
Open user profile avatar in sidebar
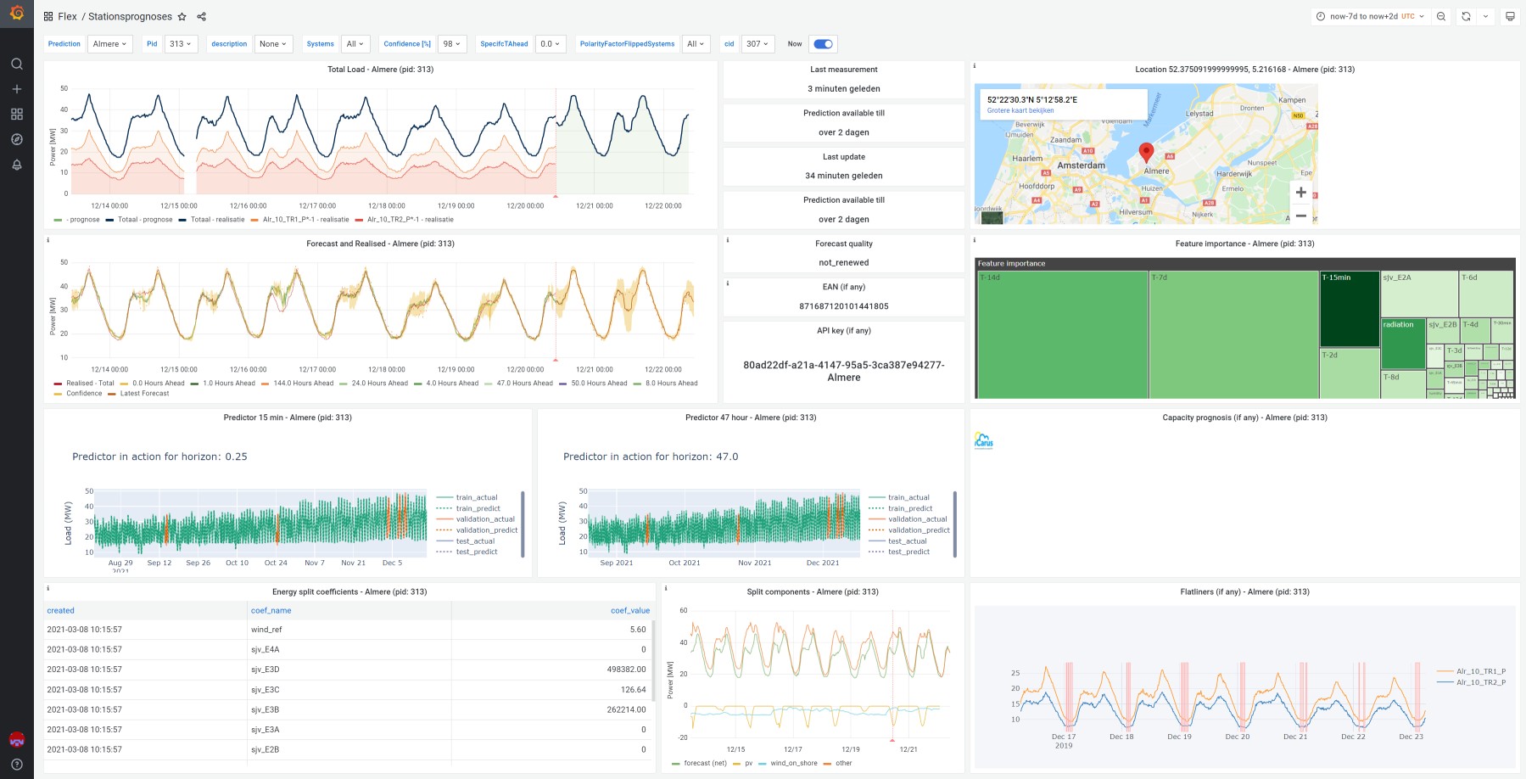tap(17, 739)
